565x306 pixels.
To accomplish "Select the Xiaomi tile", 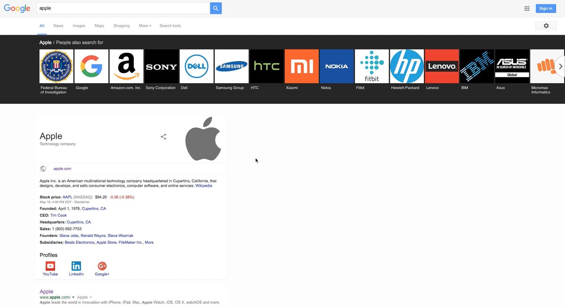I will (x=302, y=66).
